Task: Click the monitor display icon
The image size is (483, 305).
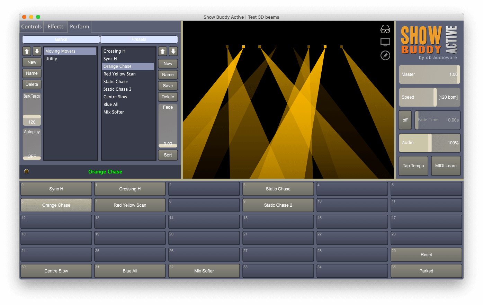Action: 385,42
